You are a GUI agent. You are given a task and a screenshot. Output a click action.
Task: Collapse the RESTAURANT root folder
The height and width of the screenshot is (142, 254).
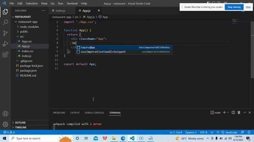[x=30, y=17]
